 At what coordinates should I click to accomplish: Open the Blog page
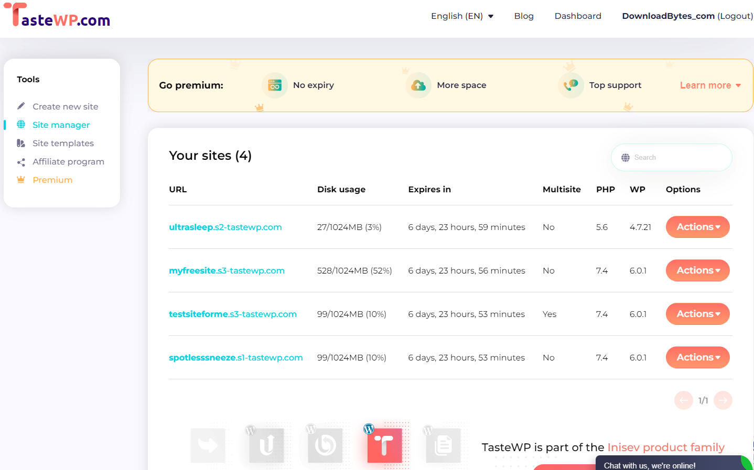[524, 16]
